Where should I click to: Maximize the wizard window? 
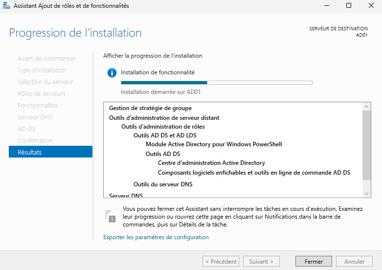coord(349,6)
